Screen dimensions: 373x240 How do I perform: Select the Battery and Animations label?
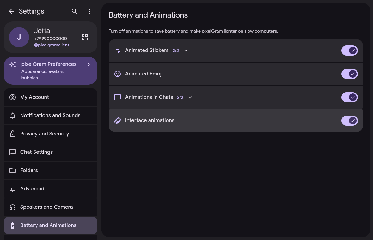[x=48, y=225]
